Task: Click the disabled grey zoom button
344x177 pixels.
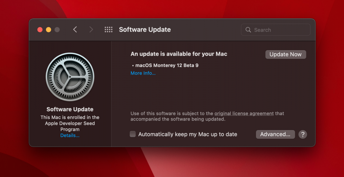Action: click(x=57, y=30)
